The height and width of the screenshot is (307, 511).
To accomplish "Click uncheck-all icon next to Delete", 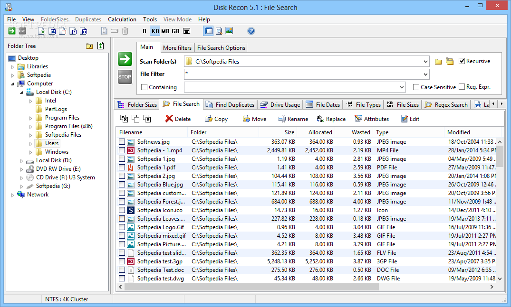I will 147,119.
